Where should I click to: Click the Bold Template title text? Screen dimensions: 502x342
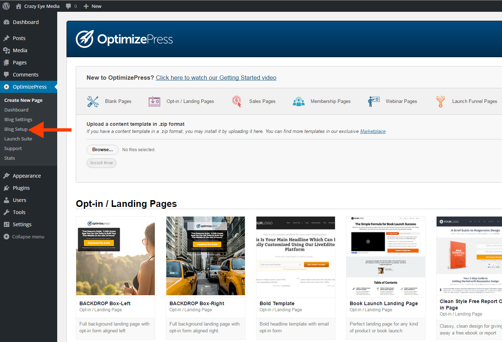[x=277, y=303]
